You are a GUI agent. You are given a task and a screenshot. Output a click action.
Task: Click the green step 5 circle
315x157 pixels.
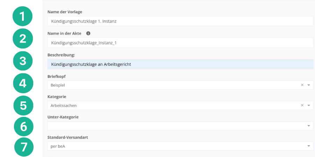point(23,105)
